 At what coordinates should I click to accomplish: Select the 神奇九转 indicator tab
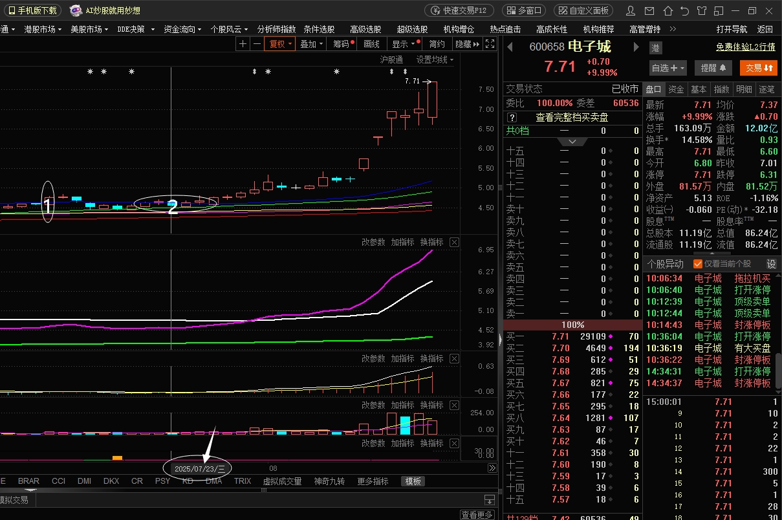point(329,481)
